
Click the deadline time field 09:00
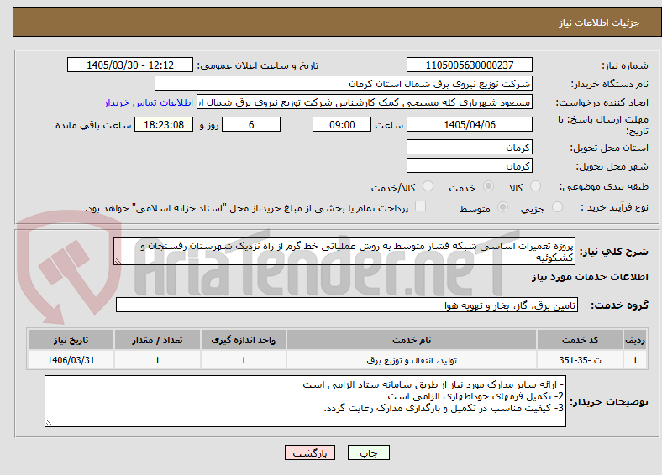point(342,124)
